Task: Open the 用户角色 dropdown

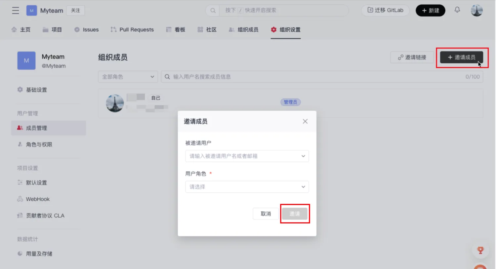Action: [x=247, y=187]
